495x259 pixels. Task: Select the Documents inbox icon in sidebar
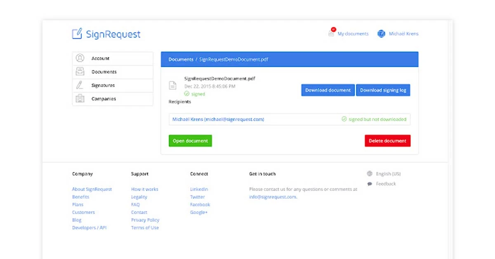pyautogui.click(x=80, y=72)
